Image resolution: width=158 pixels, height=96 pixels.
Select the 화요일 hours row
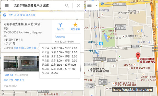click(60, 52)
